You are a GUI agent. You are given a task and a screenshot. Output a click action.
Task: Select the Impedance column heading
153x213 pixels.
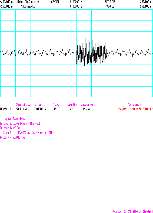click(87, 104)
